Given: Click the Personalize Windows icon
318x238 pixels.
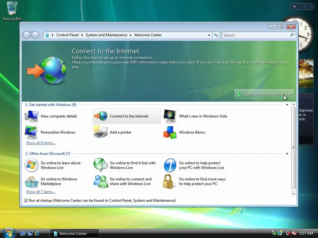Looking at the screenshot, I should pyautogui.click(x=31, y=132).
